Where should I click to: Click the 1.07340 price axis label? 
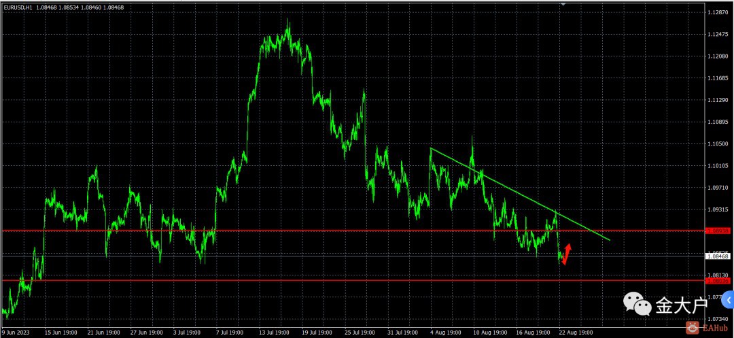point(718,319)
